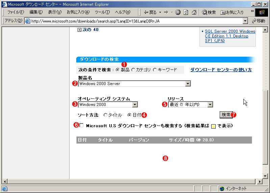Select the キーワード search radio button
The width and height of the screenshot is (270, 193).
(x=155, y=70)
